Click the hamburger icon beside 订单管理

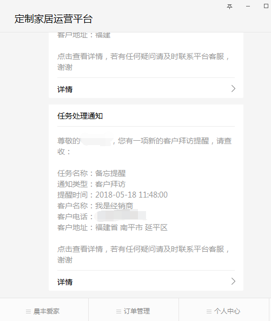pos(118,312)
